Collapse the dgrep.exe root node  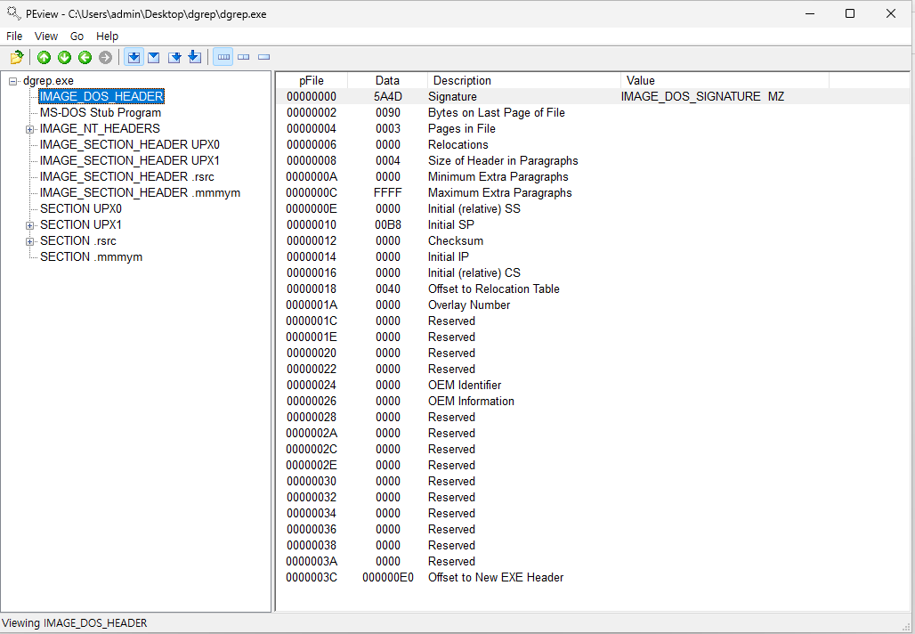point(12,81)
